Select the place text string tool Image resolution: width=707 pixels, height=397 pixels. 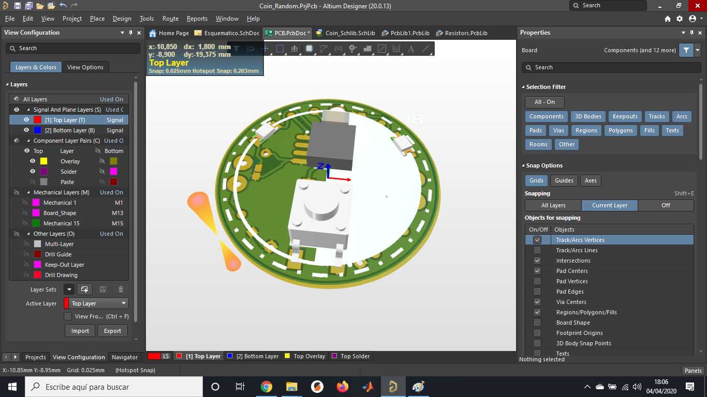411,49
